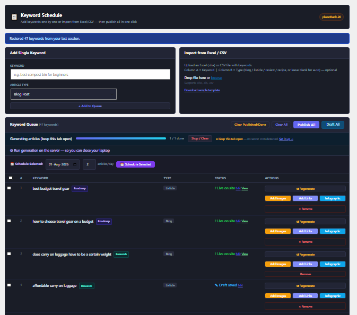
Task: Click View link for best budget travel gear
Action: point(245,188)
